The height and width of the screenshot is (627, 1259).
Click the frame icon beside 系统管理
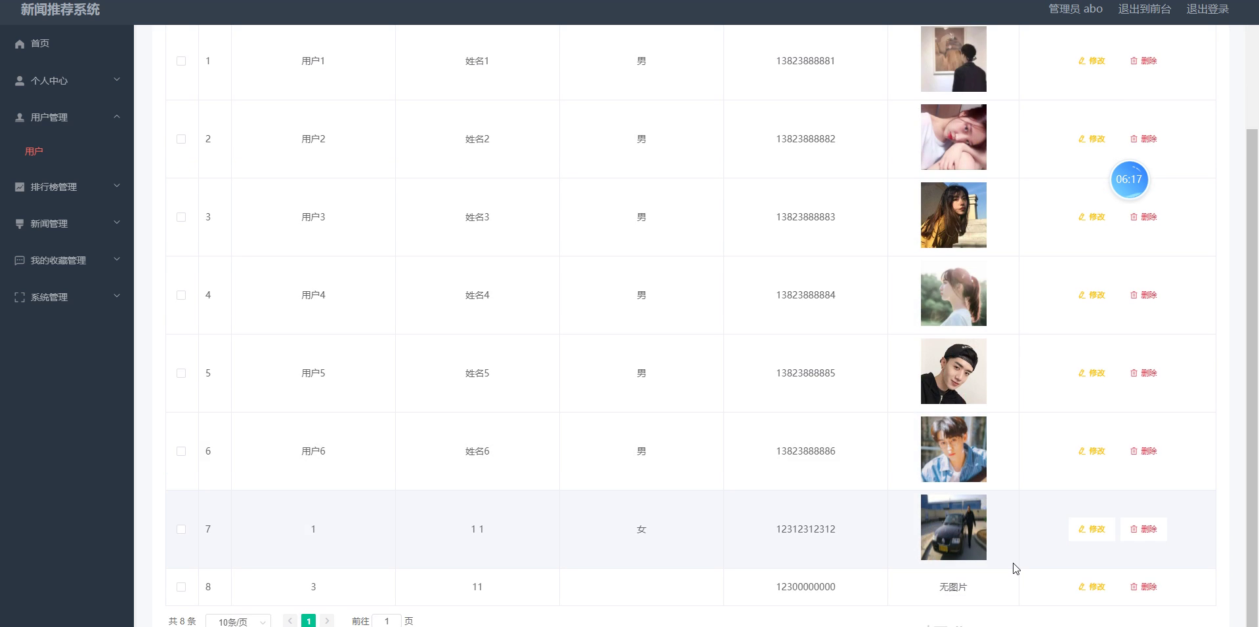[20, 297]
